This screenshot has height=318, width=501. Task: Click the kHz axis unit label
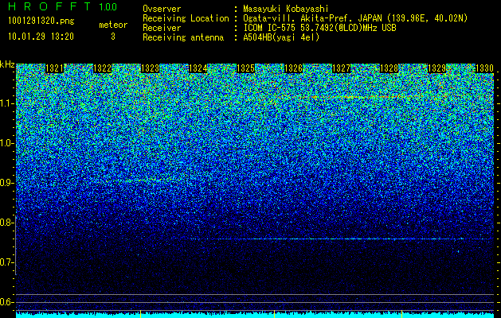click(7, 64)
